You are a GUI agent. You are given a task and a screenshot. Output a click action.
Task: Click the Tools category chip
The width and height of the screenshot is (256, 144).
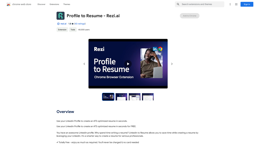tap(73, 30)
